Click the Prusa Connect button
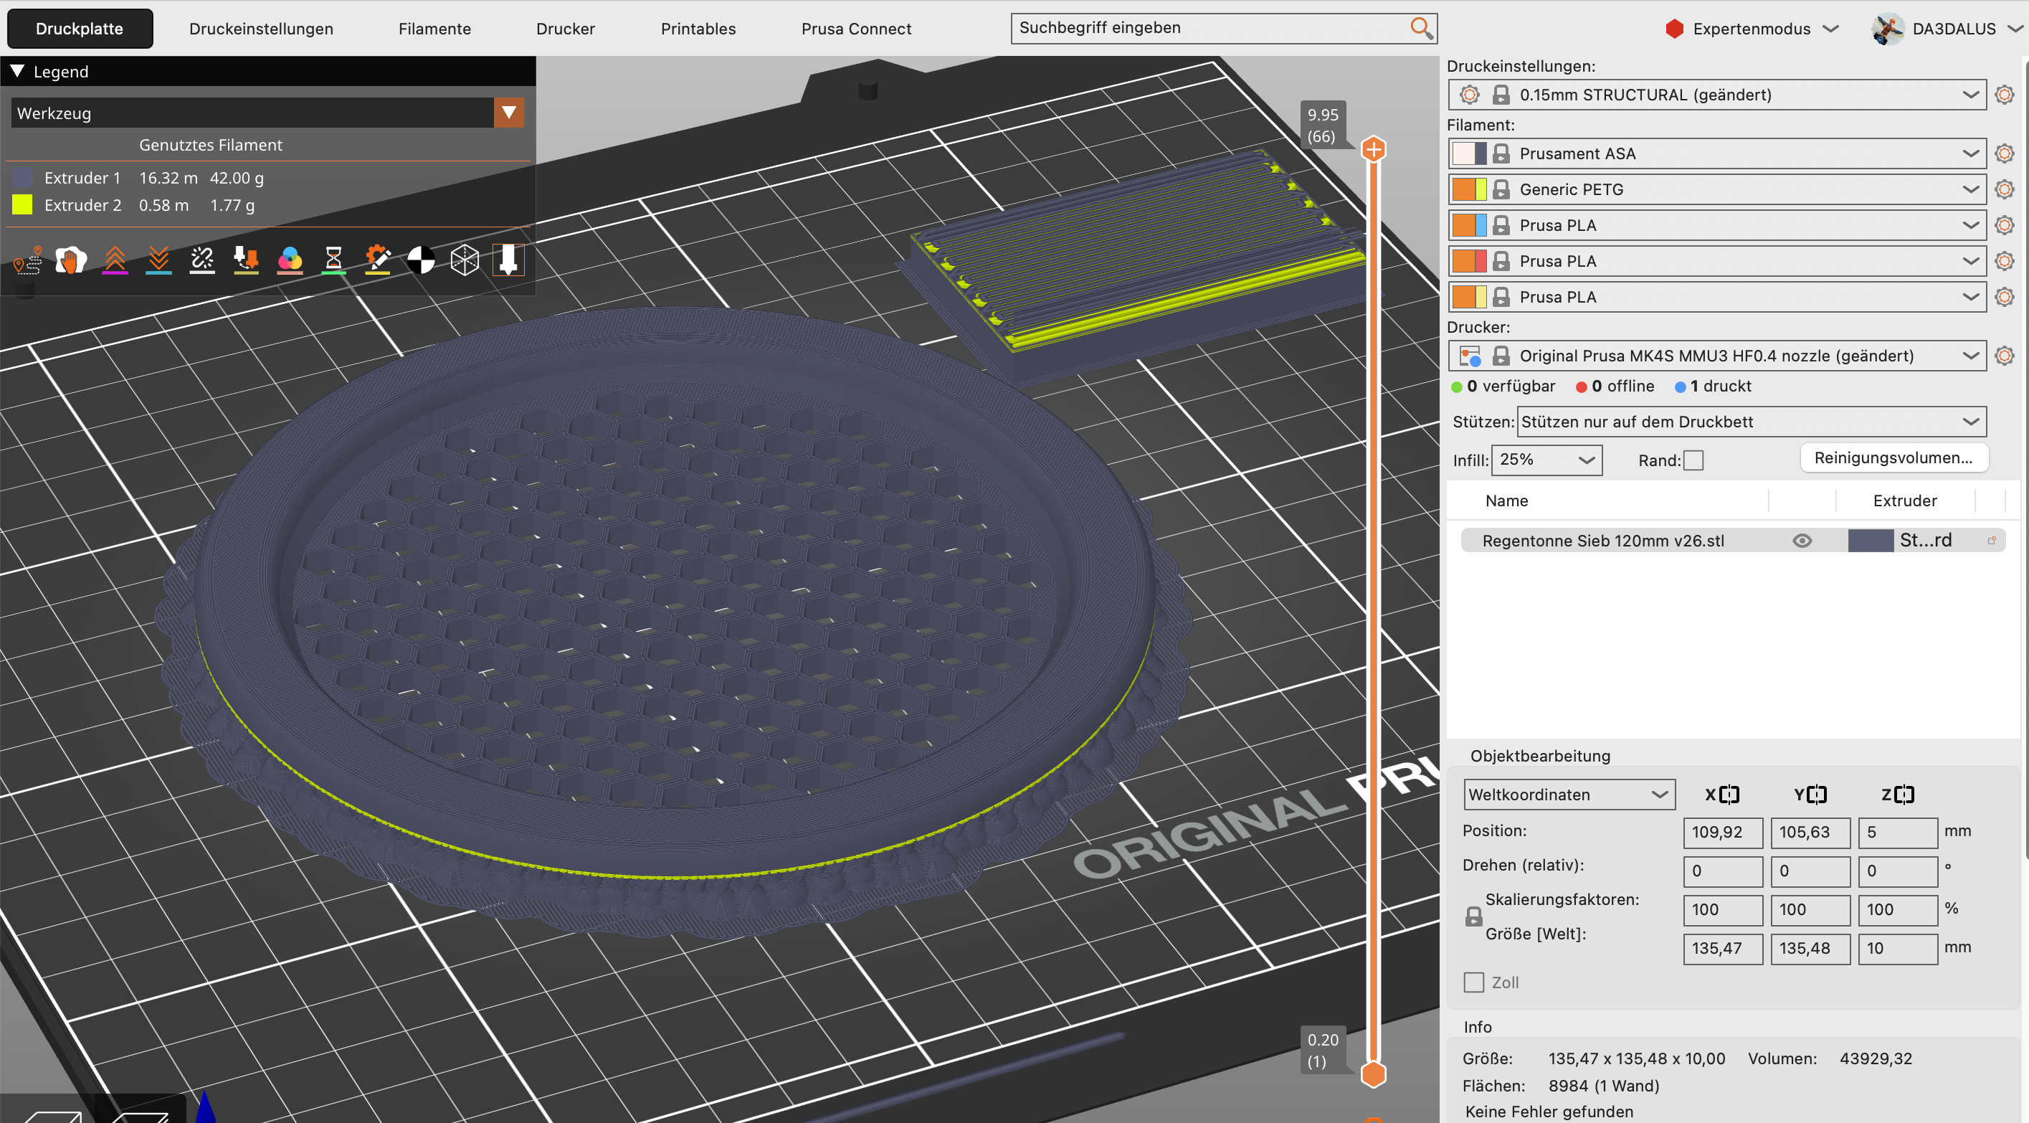Image resolution: width=2029 pixels, height=1123 pixels. click(x=856, y=29)
